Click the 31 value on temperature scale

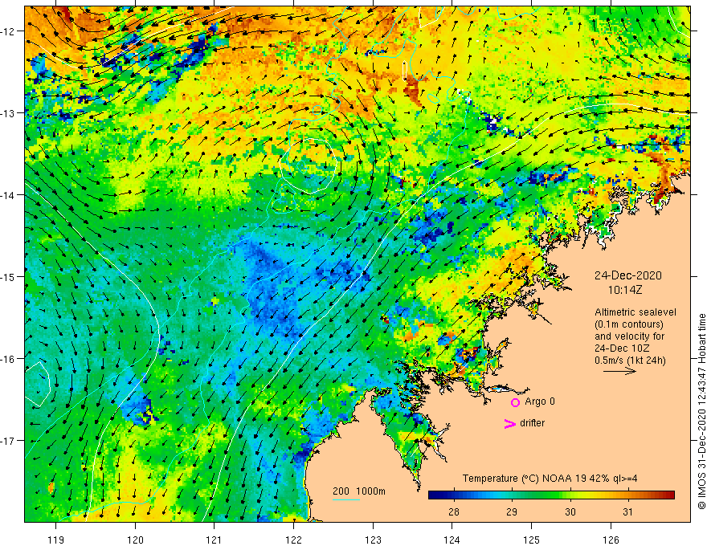(x=627, y=512)
